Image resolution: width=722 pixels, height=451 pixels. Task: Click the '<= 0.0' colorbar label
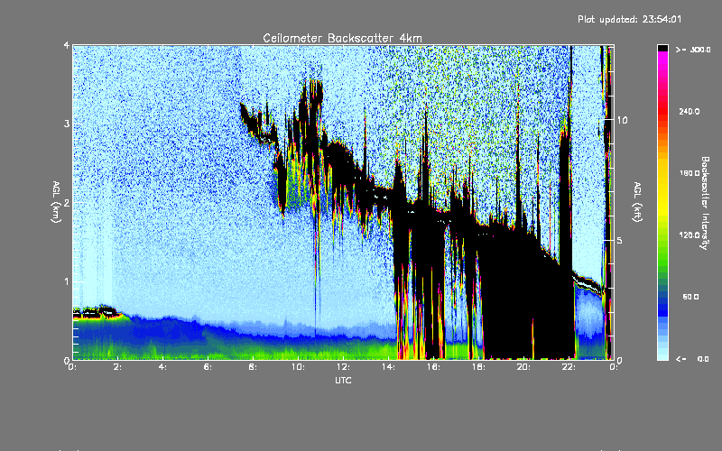coord(693,358)
